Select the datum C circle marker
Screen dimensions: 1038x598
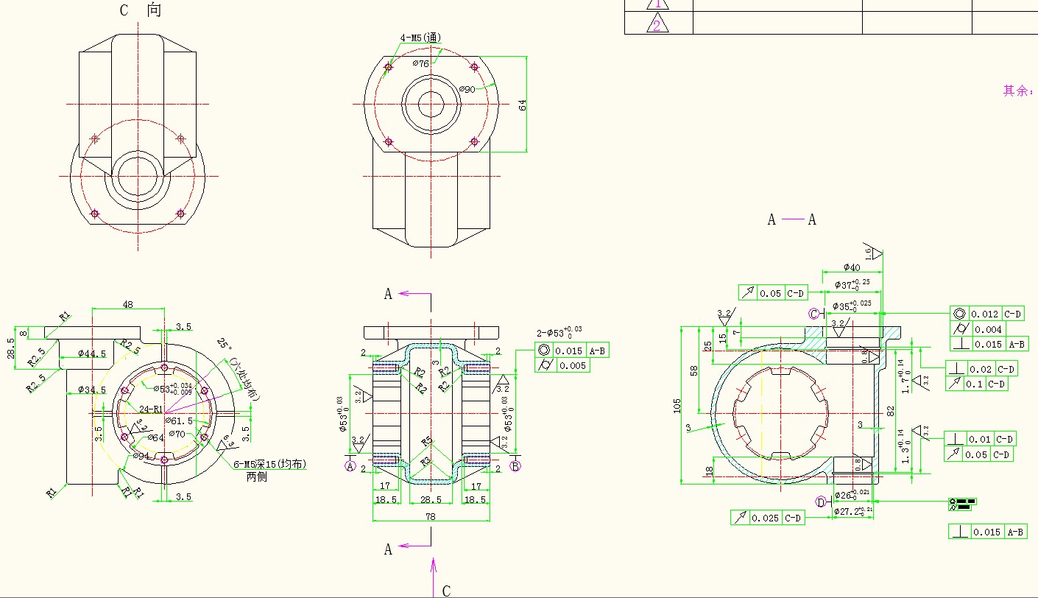click(814, 314)
